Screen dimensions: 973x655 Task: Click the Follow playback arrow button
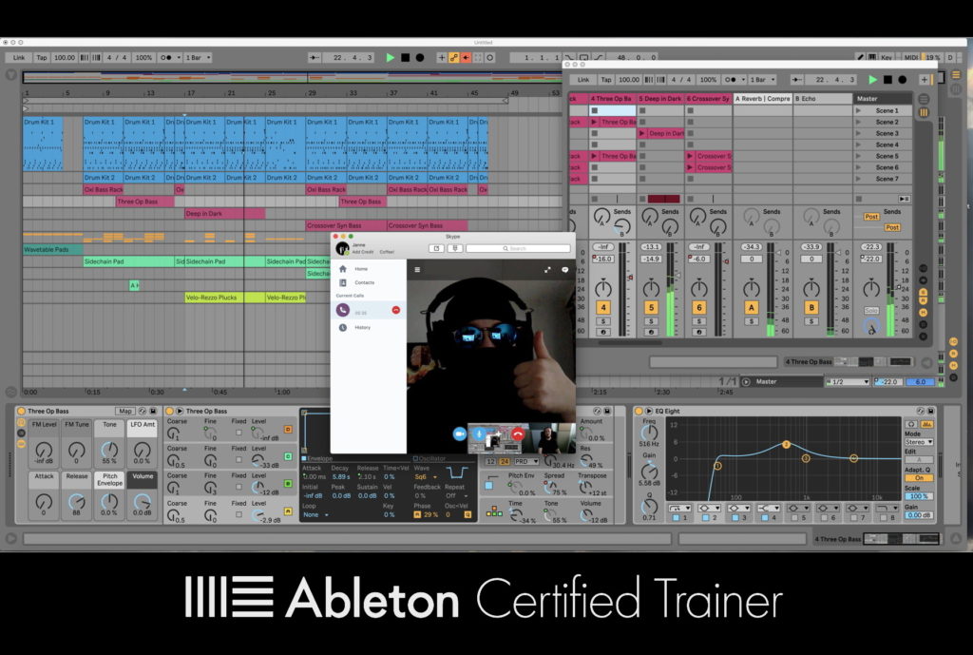pyautogui.click(x=315, y=58)
